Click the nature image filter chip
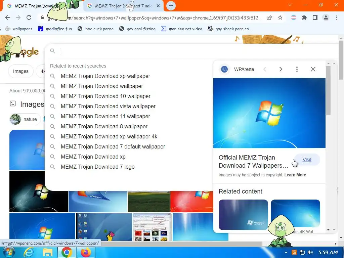This screenshot has height=258, width=344. pyautogui.click(x=25, y=119)
